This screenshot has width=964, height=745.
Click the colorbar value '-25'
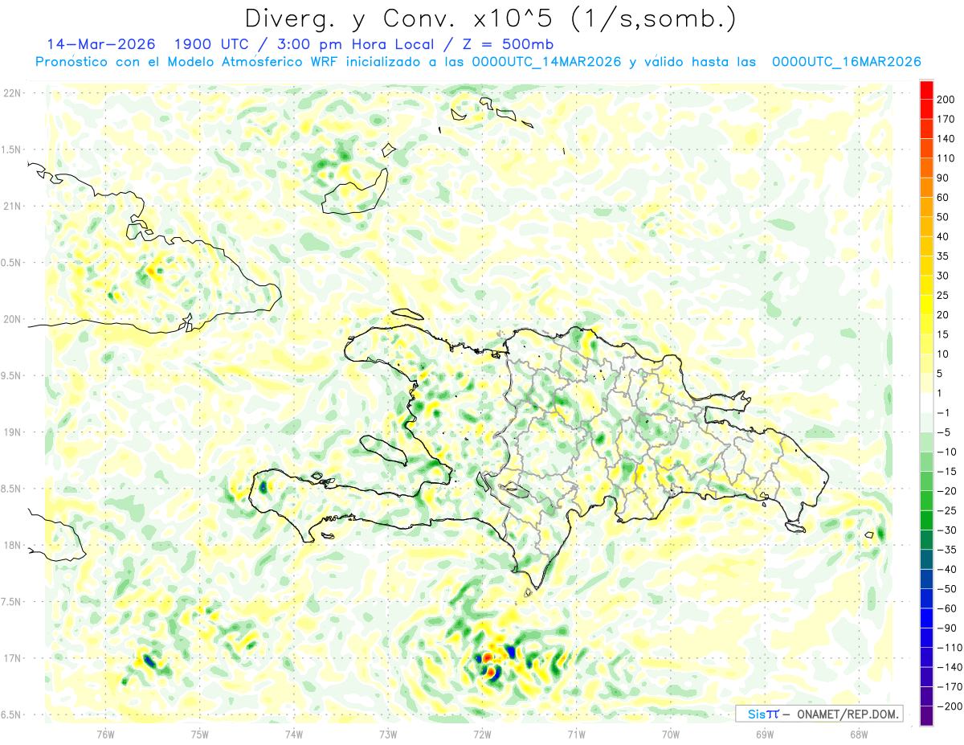[x=946, y=510]
